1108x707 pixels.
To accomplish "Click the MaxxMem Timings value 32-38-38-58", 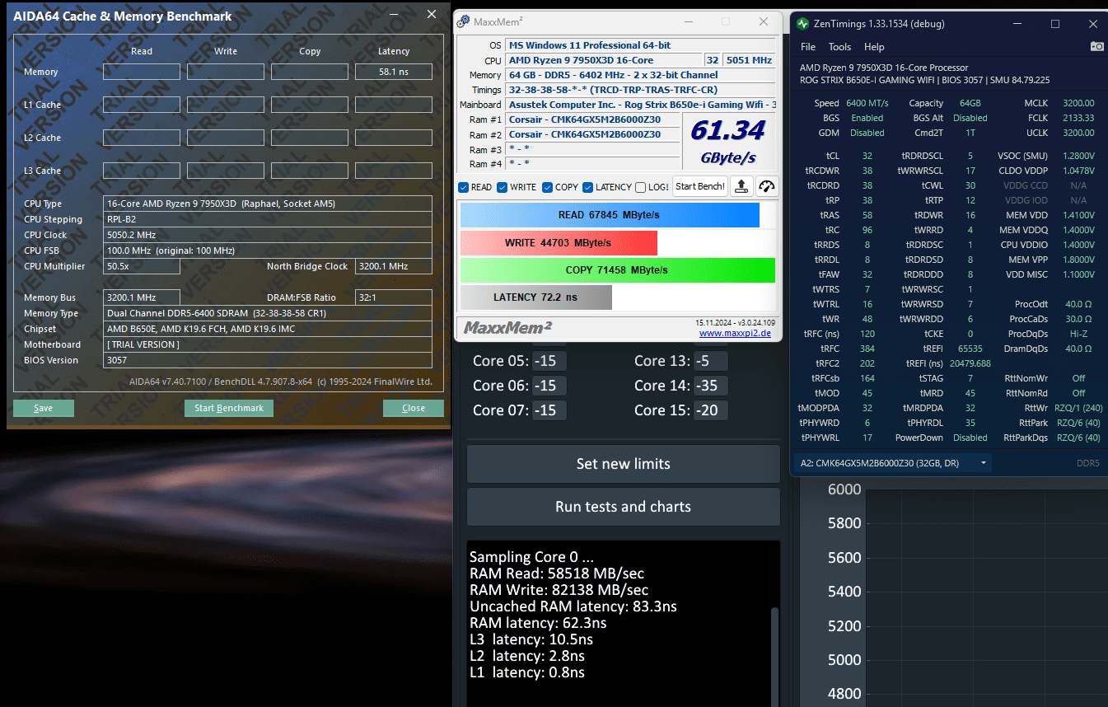I will point(641,90).
